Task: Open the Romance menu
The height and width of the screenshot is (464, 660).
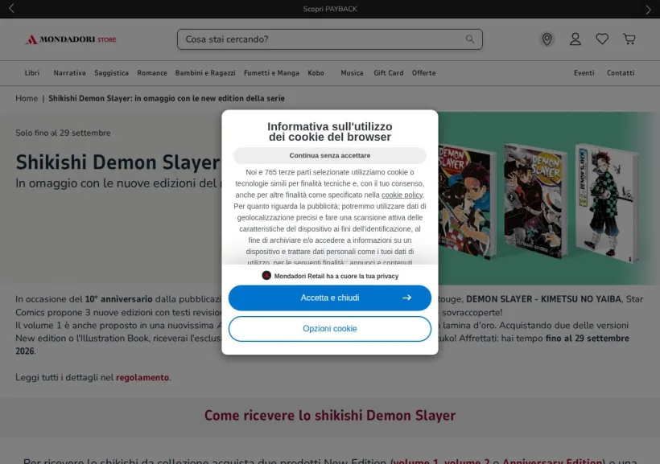Action: pyautogui.click(x=152, y=72)
